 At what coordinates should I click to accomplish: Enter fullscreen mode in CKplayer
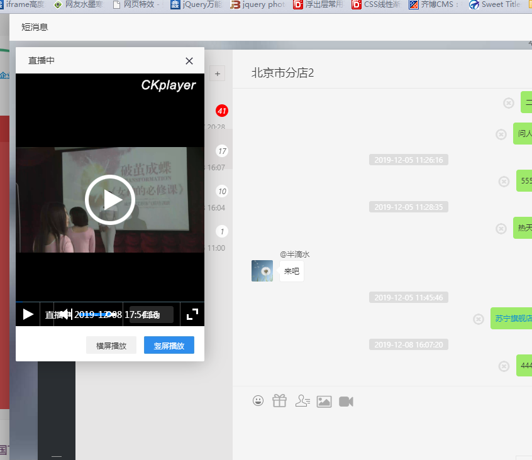pos(192,314)
